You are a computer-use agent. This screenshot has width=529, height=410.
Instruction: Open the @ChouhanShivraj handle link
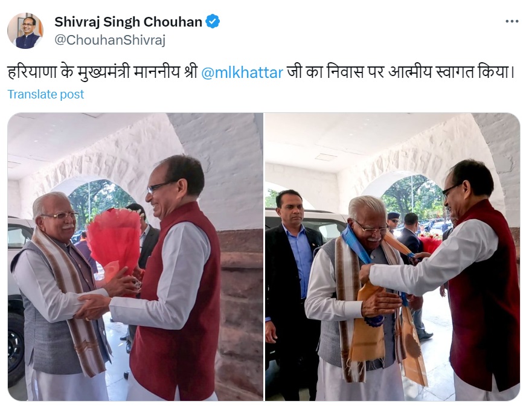click(x=110, y=40)
